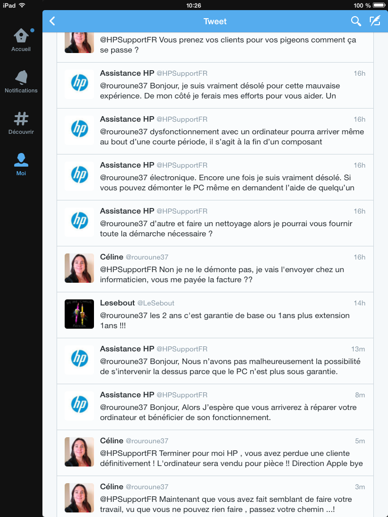Viewport: 388px width, 517px height.
Task: Open the Découvrir hashtag tab
Action: coord(21,123)
